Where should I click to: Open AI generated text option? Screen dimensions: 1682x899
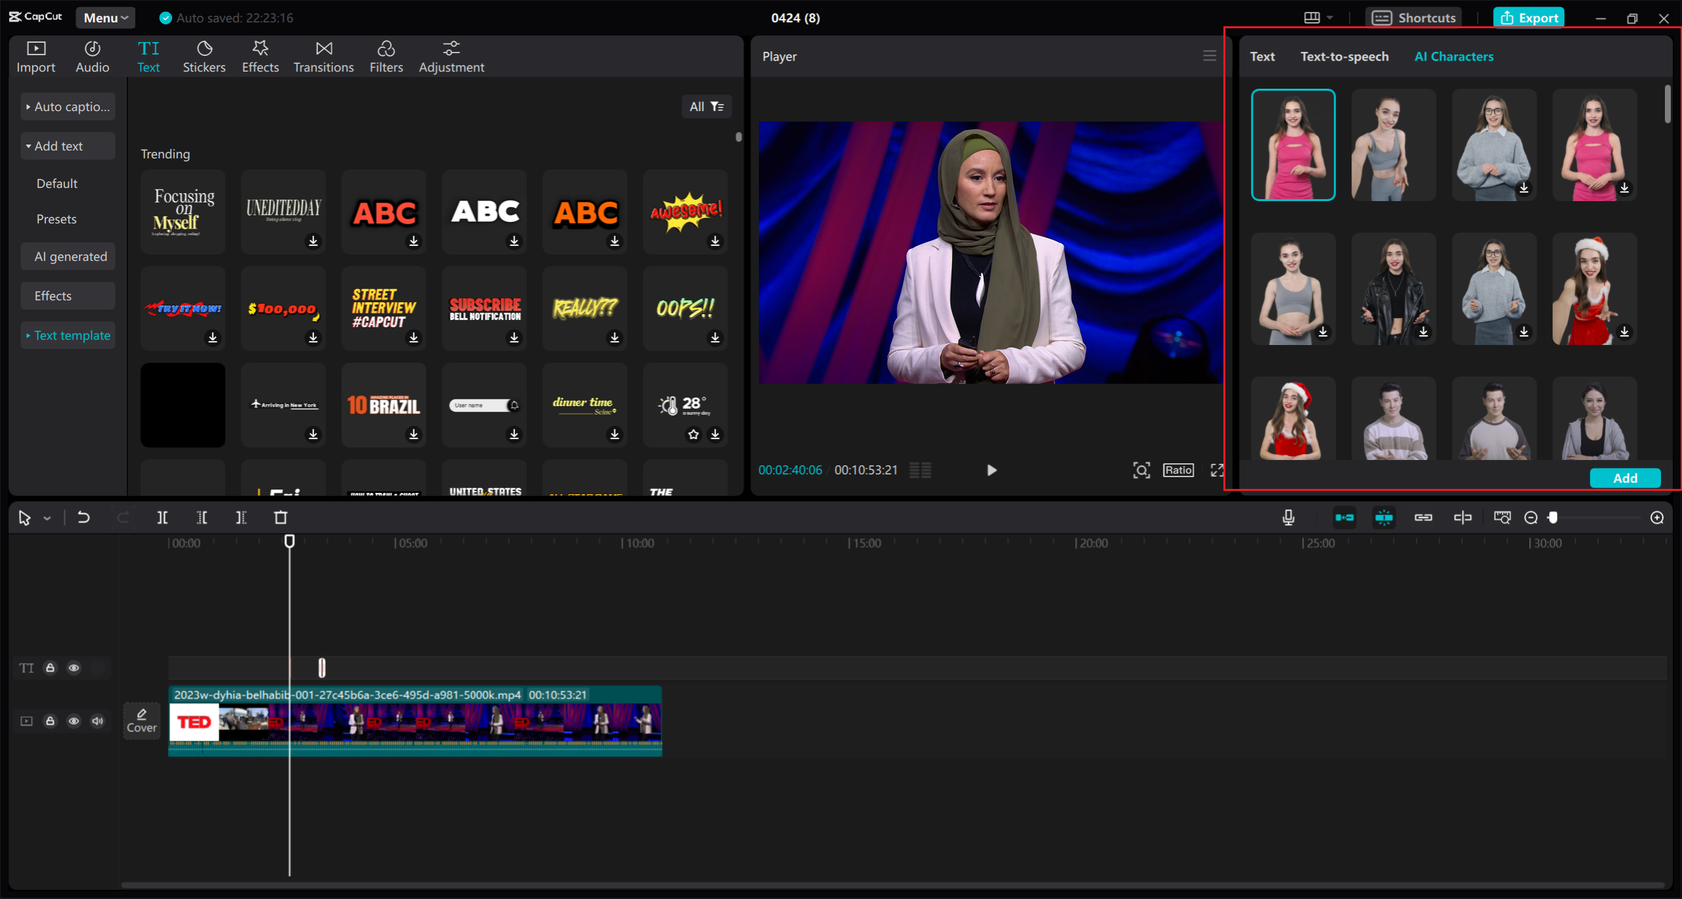tap(68, 256)
